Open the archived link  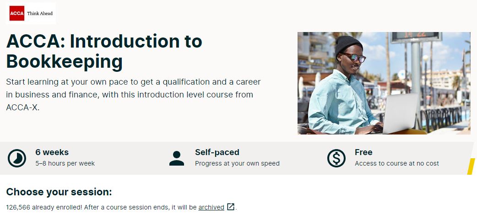coord(211,207)
